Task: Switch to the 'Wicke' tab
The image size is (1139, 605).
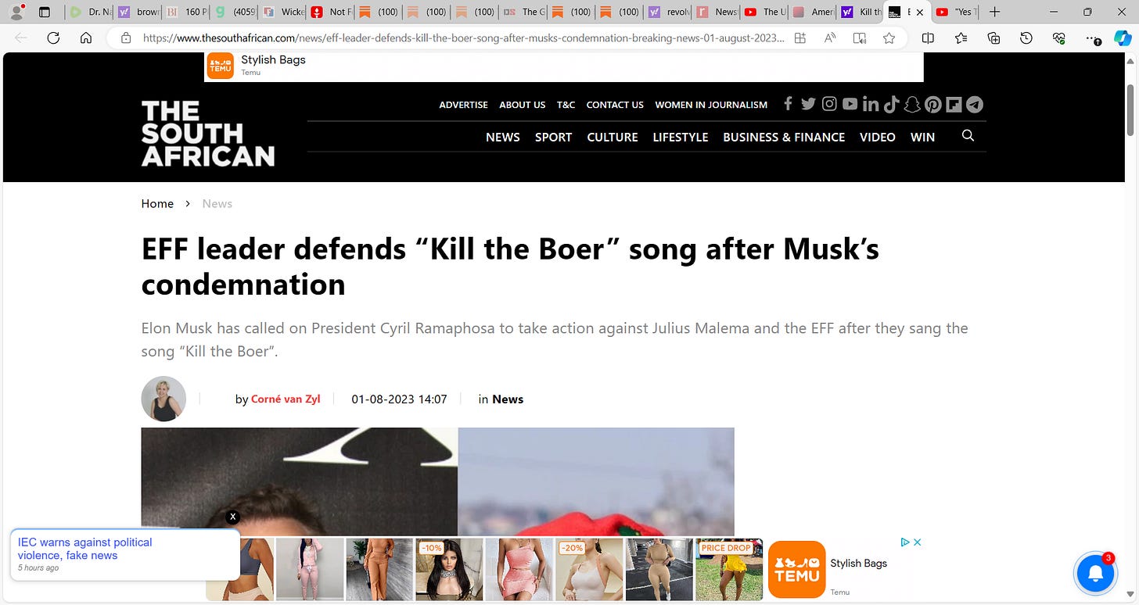Action: pos(282,12)
